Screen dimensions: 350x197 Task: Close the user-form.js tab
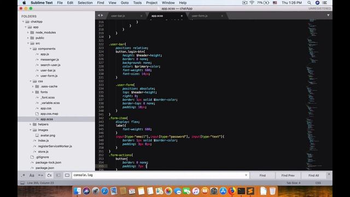pyautogui.click(x=222, y=16)
